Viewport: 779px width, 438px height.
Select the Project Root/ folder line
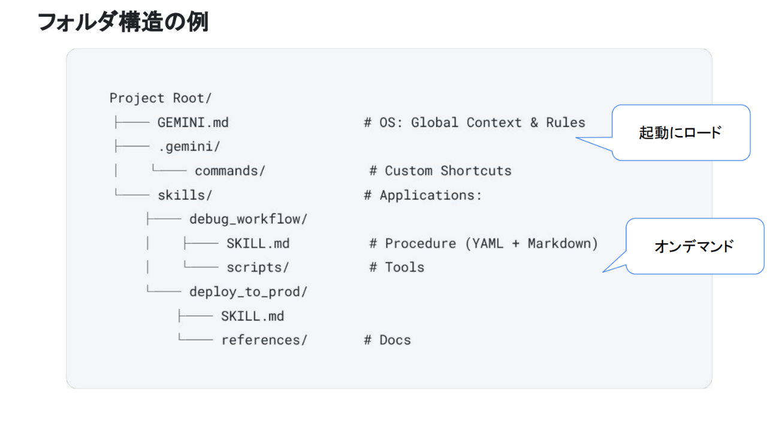161,98
